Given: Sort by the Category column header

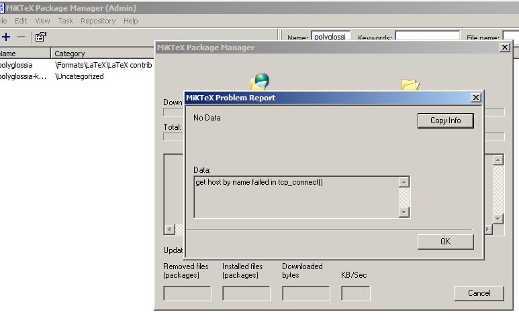Looking at the screenshot, I should 102,53.
